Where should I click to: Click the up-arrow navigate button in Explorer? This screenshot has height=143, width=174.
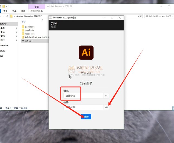[x=7, y=16]
